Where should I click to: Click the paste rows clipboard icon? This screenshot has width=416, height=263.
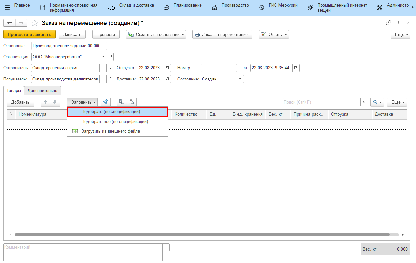132,102
